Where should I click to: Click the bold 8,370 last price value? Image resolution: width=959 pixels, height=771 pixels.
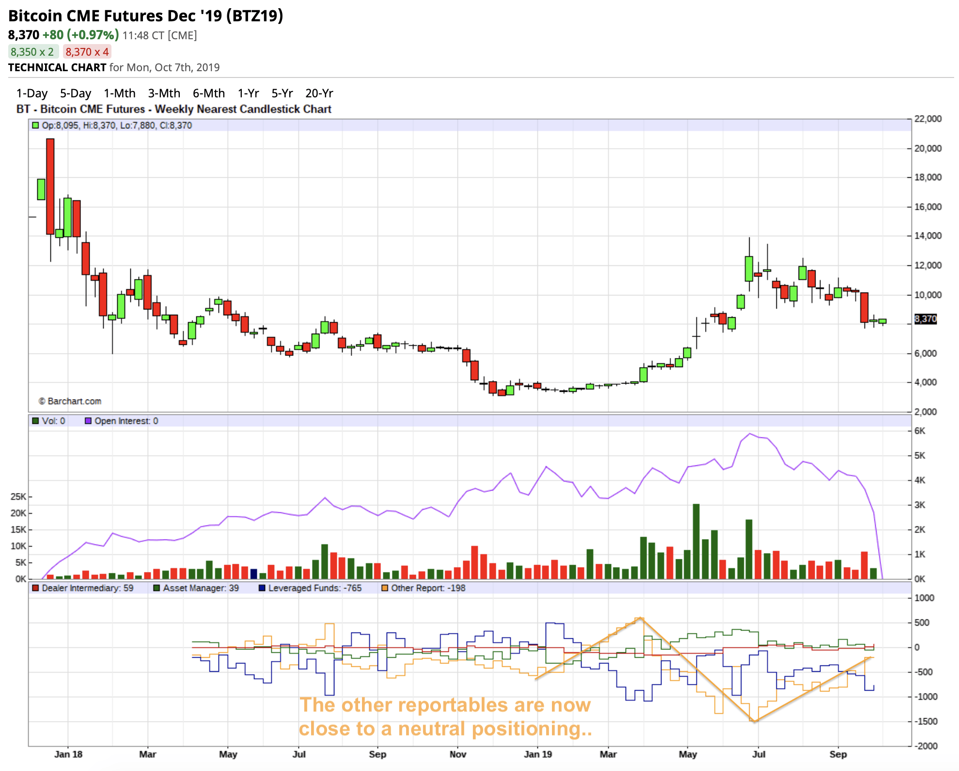pos(24,35)
